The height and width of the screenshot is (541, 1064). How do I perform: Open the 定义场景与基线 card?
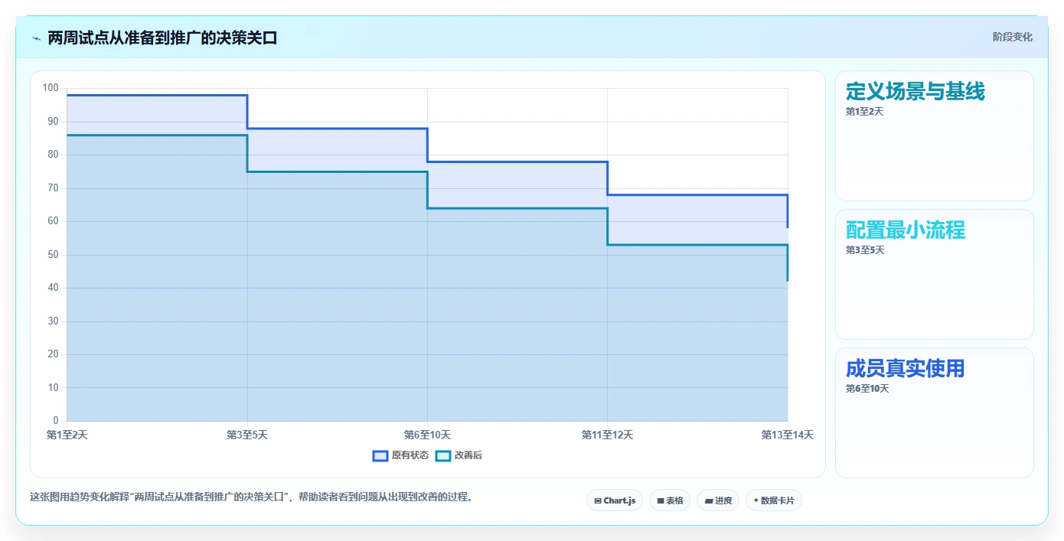[935, 136]
